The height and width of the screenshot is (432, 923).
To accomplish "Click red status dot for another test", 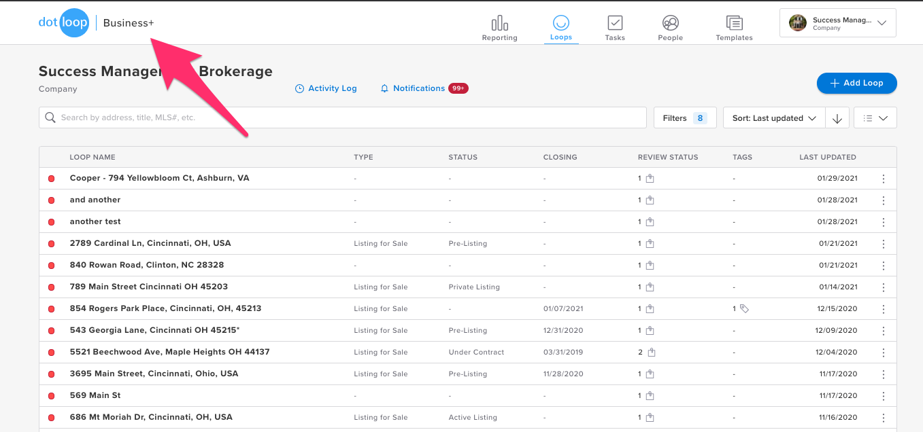I will pyautogui.click(x=51, y=222).
